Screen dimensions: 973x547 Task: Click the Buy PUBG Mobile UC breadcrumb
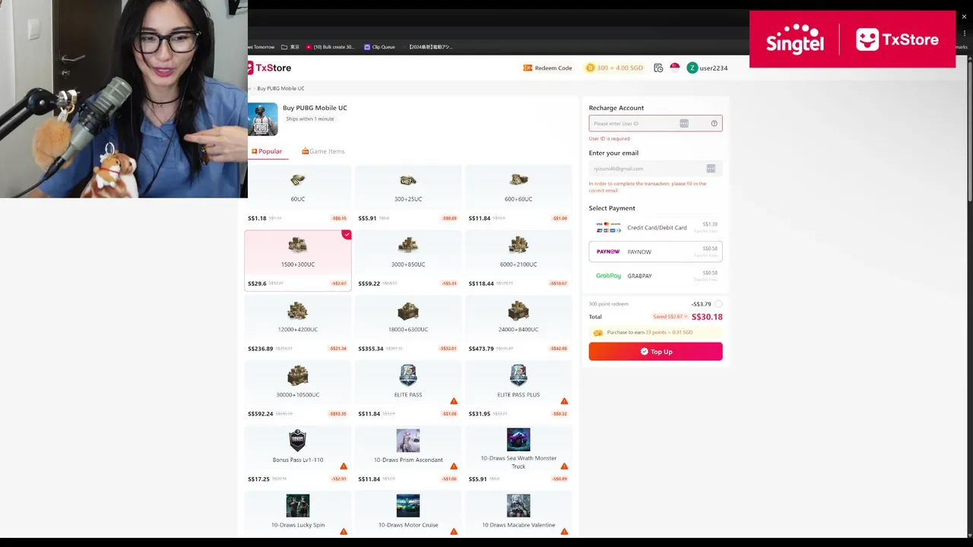[280, 88]
